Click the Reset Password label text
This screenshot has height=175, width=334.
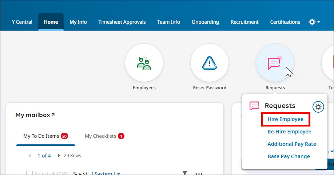pos(210,88)
